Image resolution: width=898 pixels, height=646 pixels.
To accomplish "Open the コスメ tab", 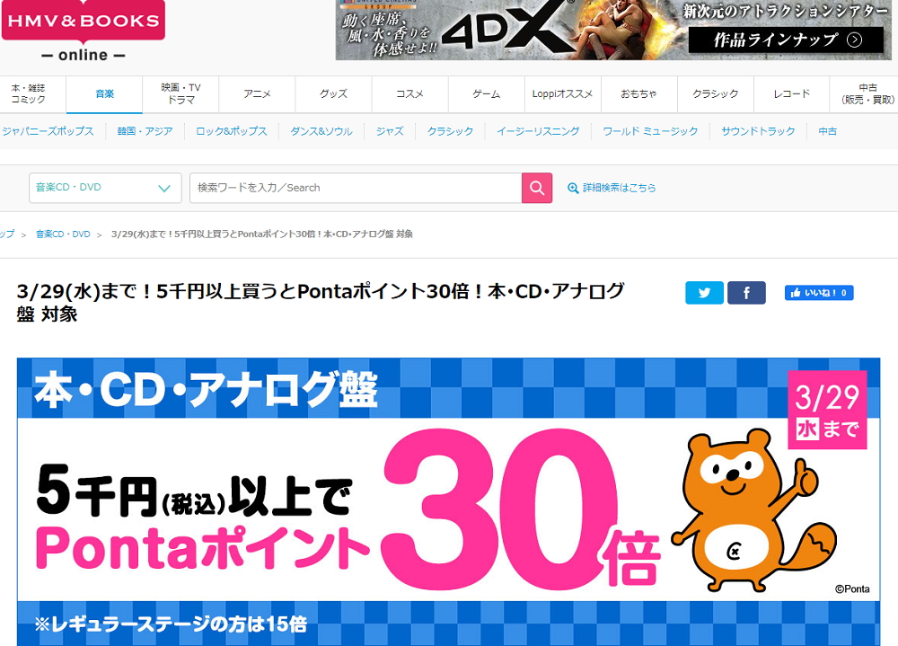I will (410, 94).
